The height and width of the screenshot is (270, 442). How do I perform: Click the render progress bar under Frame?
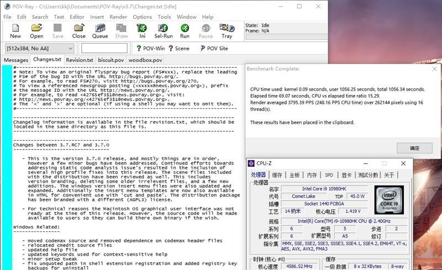286,37
